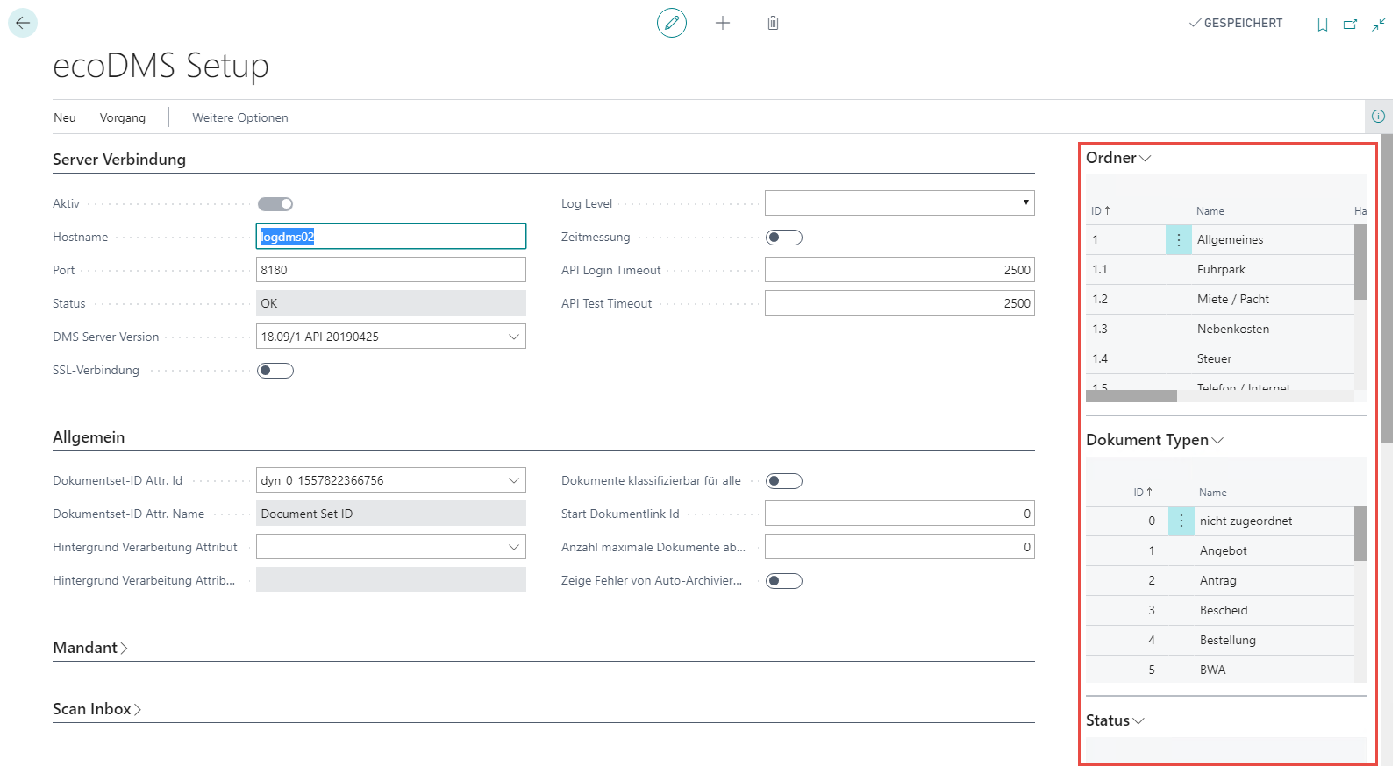This screenshot has width=1399, height=766.
Task: Click the Hostname input field
Action: (x=391, y=237)
